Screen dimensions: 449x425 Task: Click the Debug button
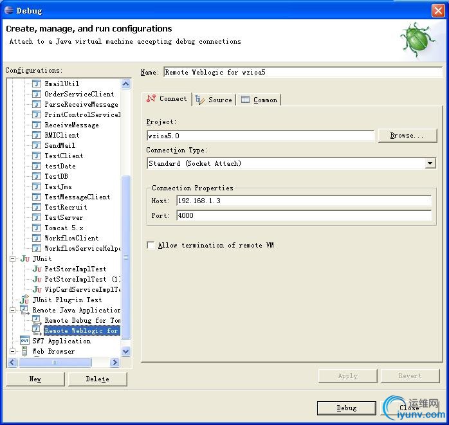tap(347, 408)
